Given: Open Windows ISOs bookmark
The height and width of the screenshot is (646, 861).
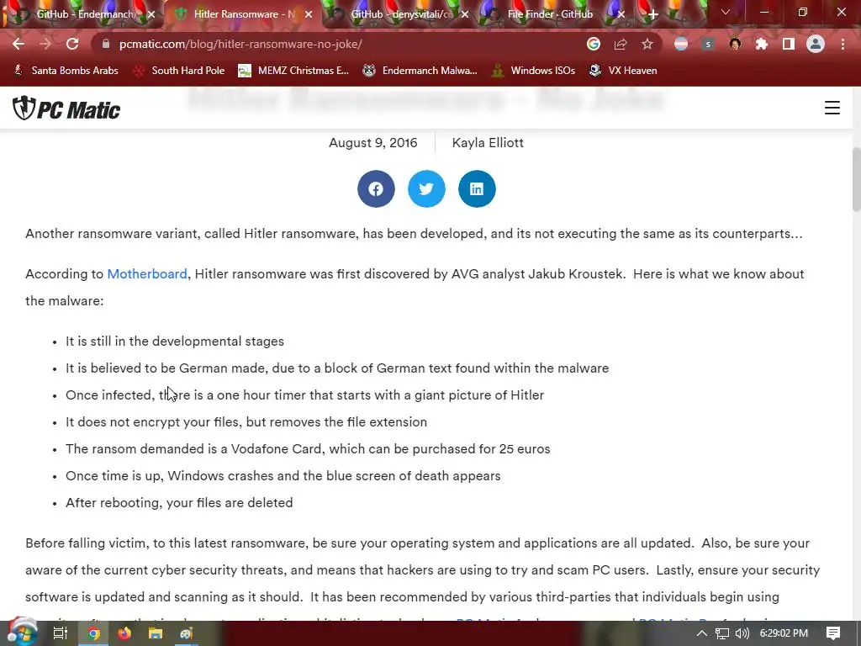Looking at the screenshot, I should [534, 71].
